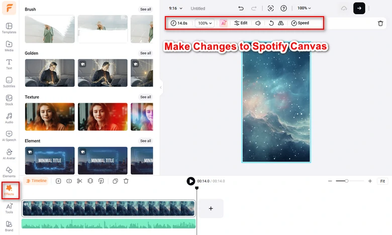Image resolution: width=392 pixels, height=235 pixels.
Task: Click the FlexClip logo icon
Action: pos(9,8)
